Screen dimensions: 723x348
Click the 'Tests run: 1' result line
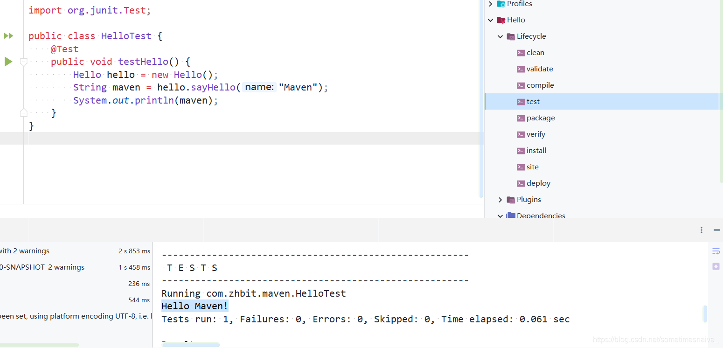(365, 319)
